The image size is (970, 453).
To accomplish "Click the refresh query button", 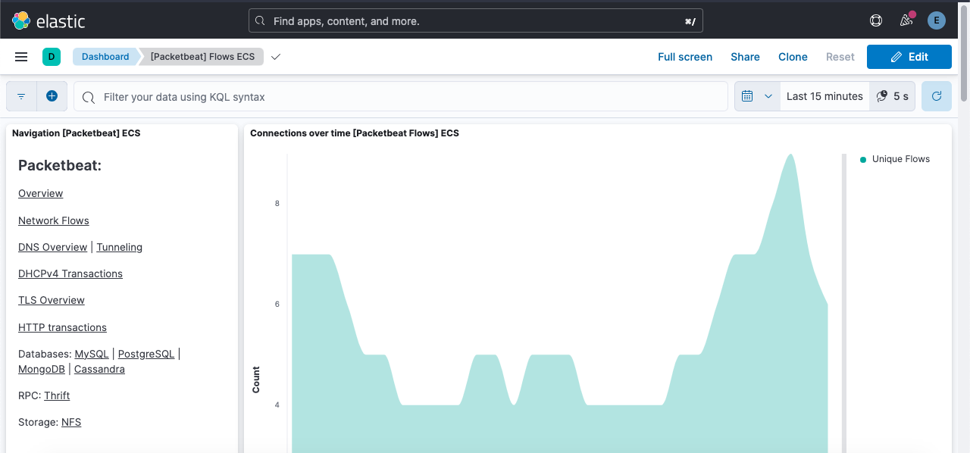I will point(936,96).
